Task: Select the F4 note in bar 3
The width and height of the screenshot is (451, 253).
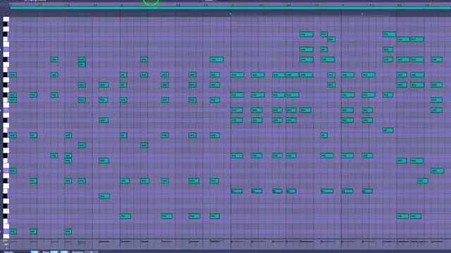Action: 331,39
